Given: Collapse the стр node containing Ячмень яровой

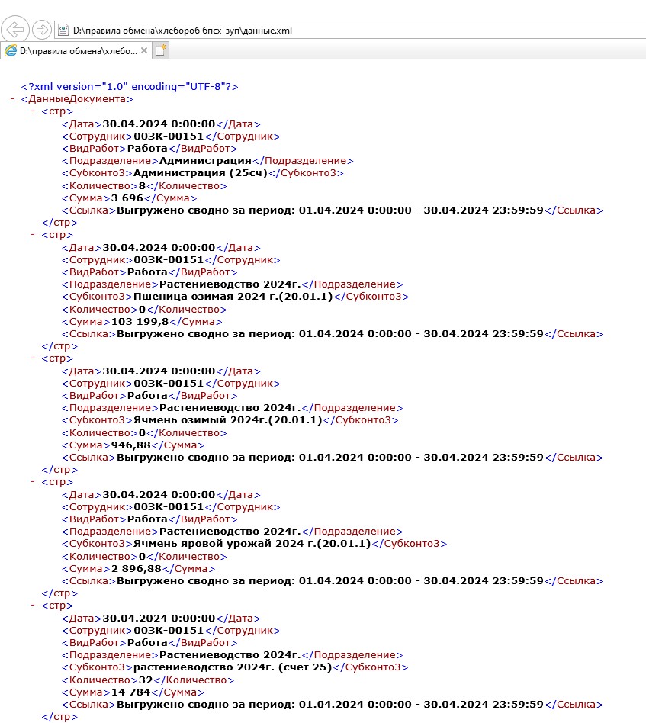Looking at the screenshot, I should pyautogui.click(x=33, y=482).
